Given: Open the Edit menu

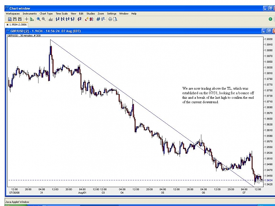Looking at the screenshot, I should tap(81, 14).
